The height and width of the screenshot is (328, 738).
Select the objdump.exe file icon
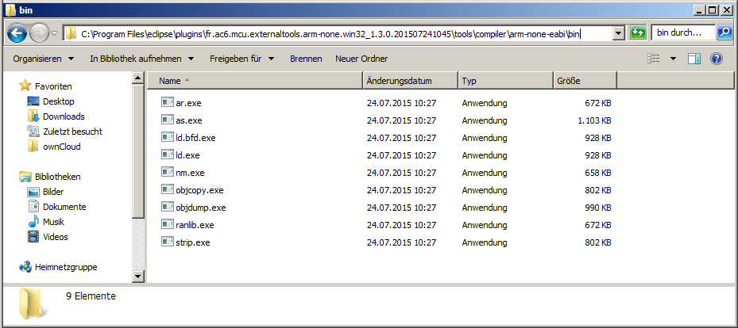pos(168,207)
